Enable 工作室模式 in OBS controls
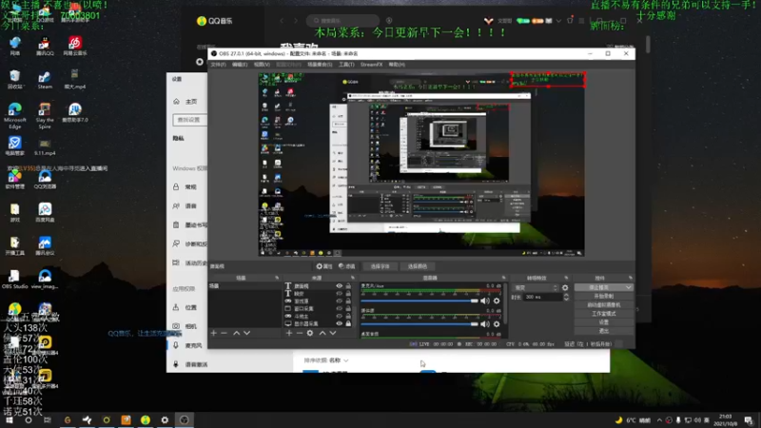Viewport: 761px width, 428px height. click(x=604, y=314)
